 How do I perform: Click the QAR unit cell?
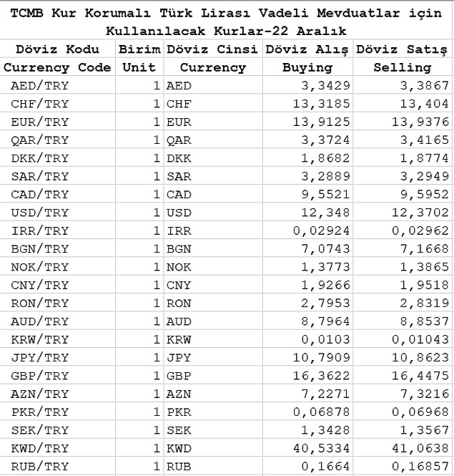[x=139, y=140]
